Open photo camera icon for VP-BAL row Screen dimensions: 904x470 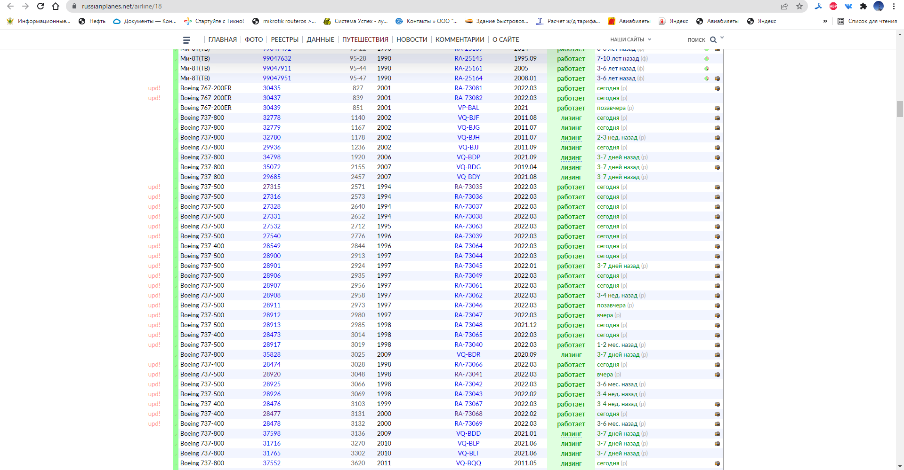717,108
